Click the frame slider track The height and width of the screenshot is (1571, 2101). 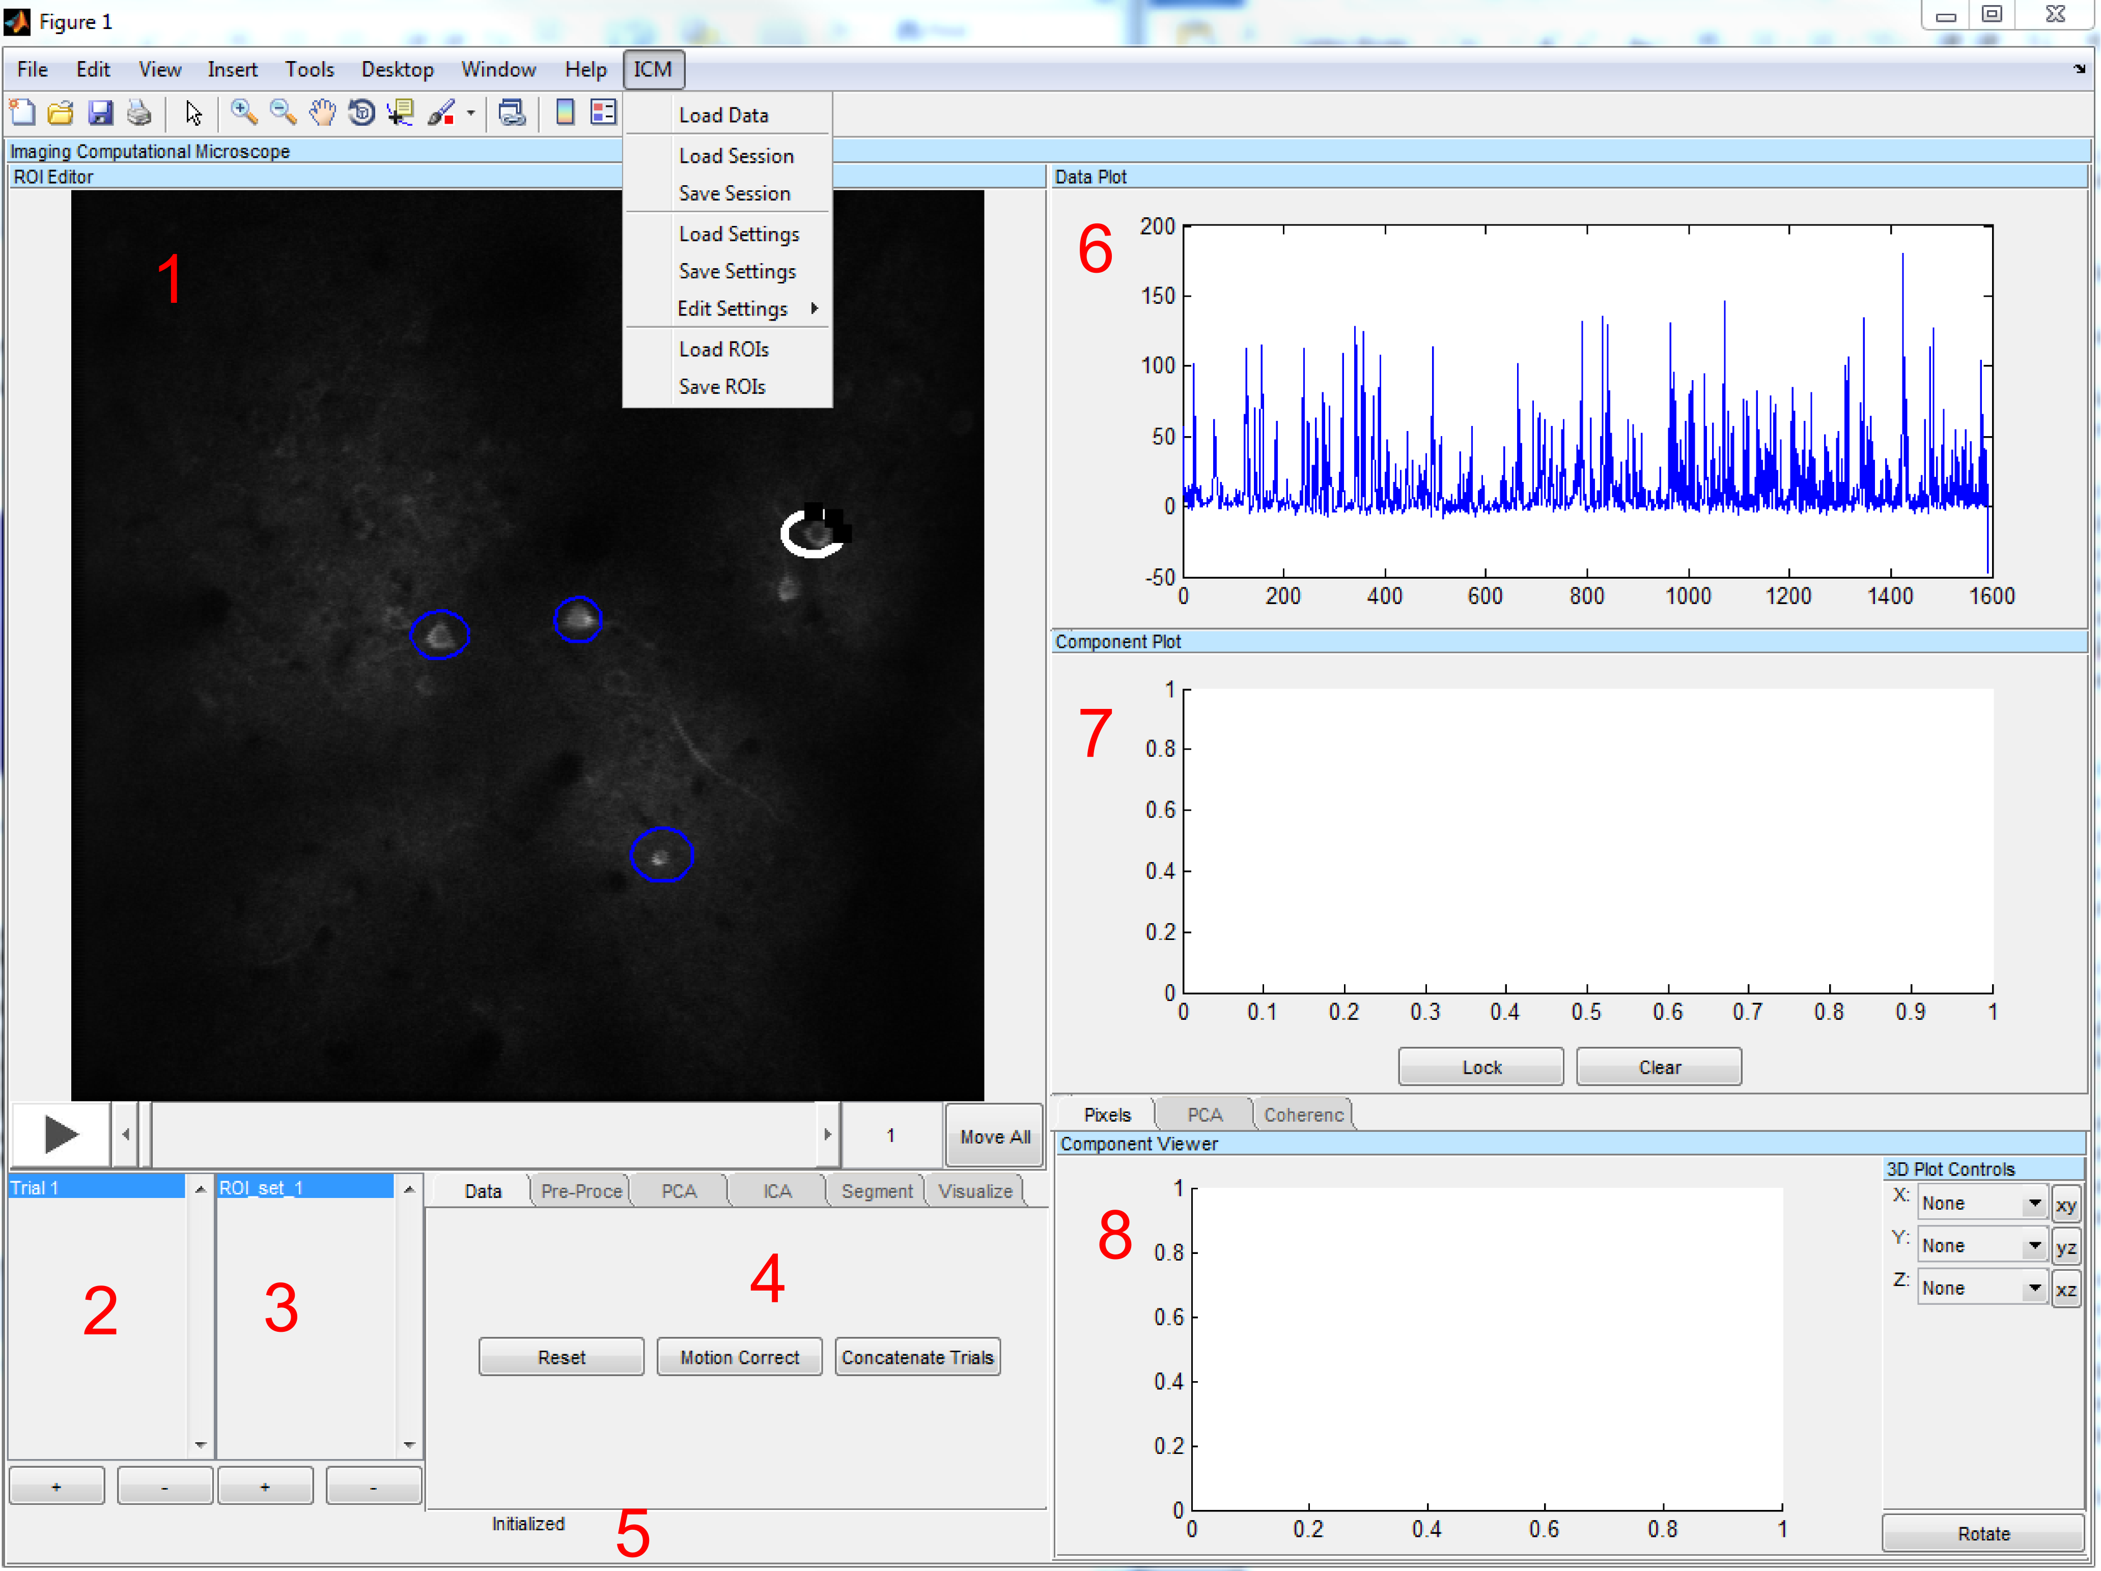[485, 1134]
